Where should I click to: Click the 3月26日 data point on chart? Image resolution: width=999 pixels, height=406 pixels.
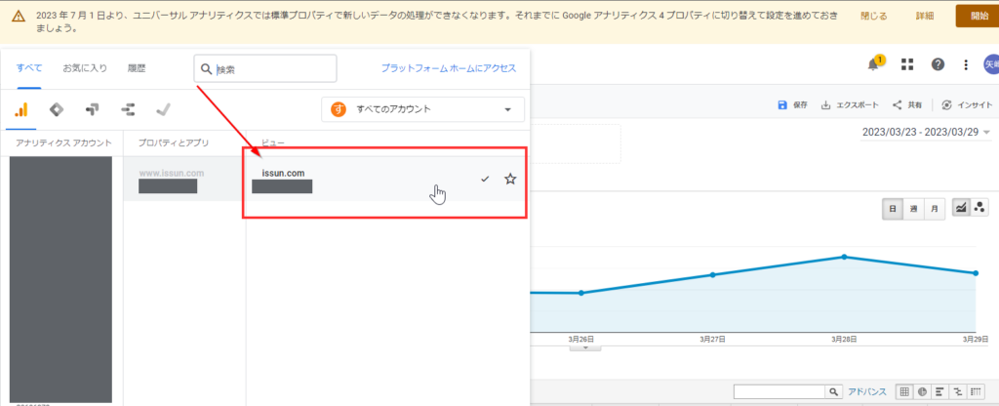[581, 293]
